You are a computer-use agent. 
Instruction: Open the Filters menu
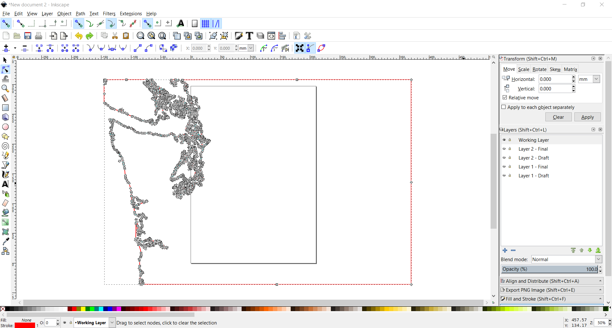[x=109, y=13]
